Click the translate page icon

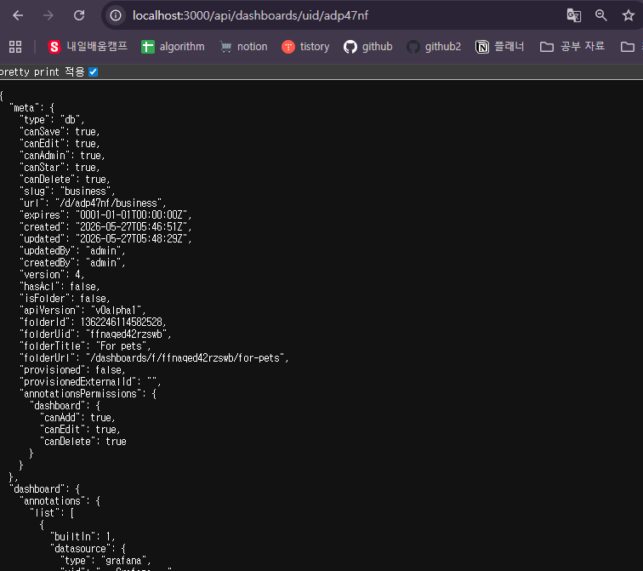point(574,15)
